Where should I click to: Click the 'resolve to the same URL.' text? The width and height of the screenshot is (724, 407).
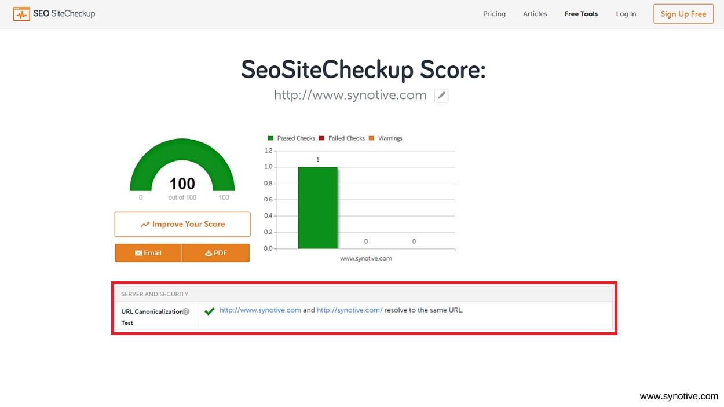click(424, 310)
